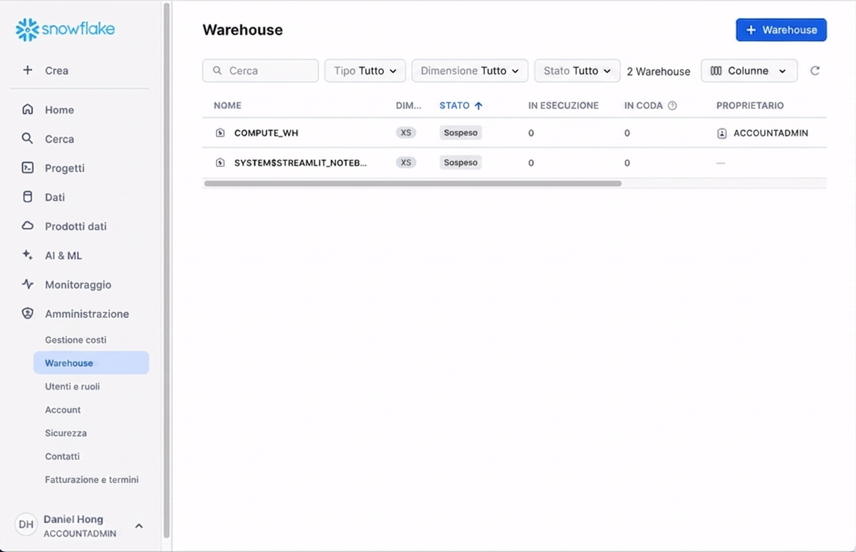This screenshot has height=552, width=856.
Task: Click the Dati database icon
Action: coord(27,196)
